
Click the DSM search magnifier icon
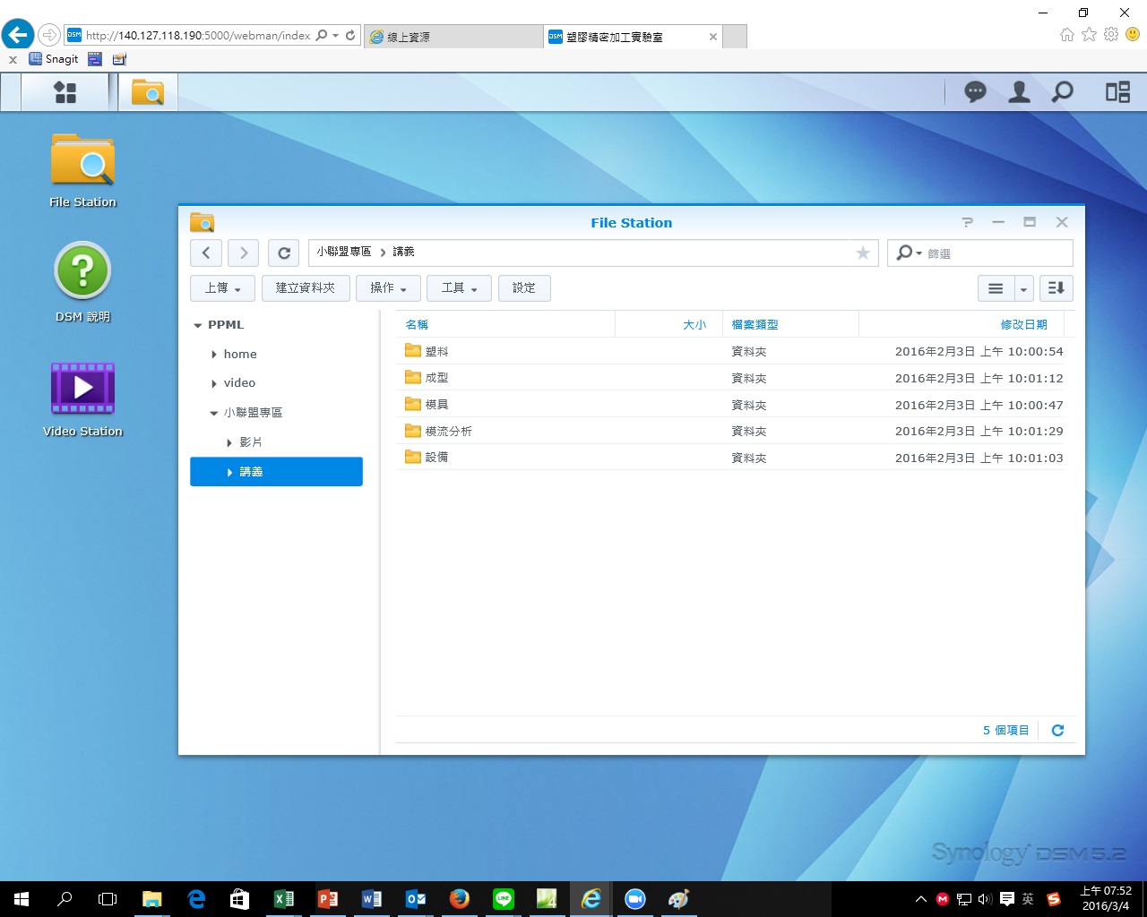click(x=1062, y=91)
